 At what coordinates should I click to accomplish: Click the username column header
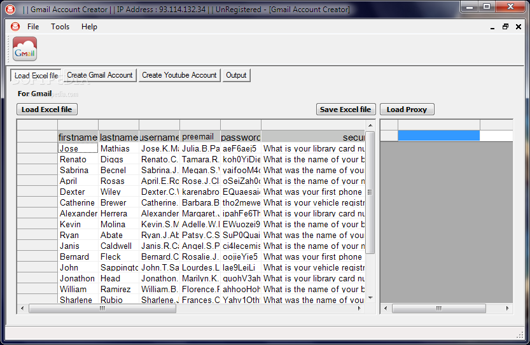point(159,137)
